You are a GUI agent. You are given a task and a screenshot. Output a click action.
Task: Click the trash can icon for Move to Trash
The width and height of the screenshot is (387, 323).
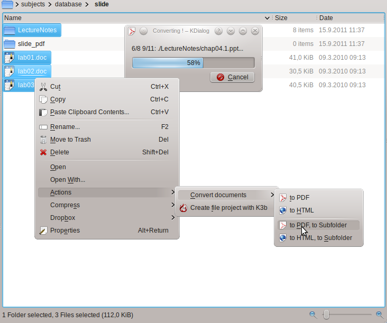(x=43, y=140)
